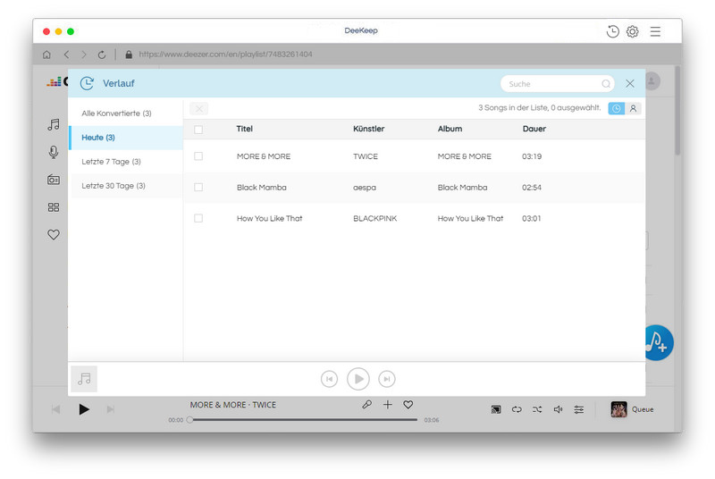Select the Heute (3) filter
This screenshot has width=715, height=479.
[x=126, y=138]
